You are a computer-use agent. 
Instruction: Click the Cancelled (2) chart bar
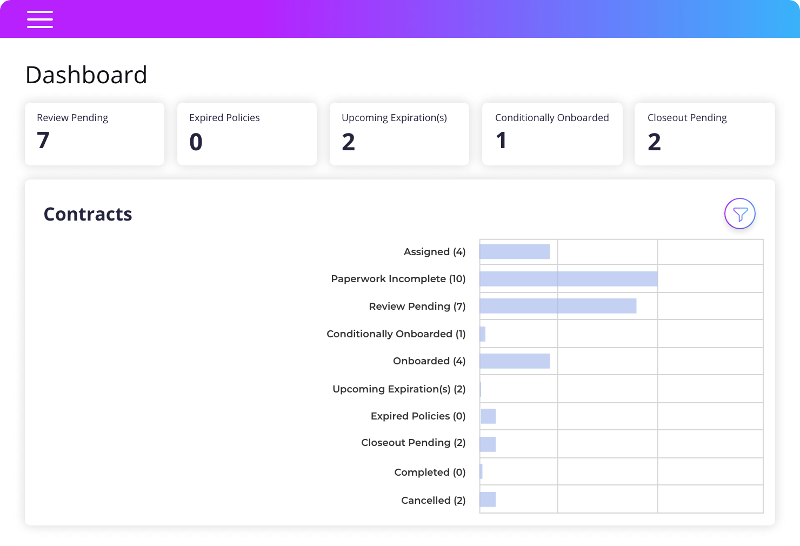[488, 500]
